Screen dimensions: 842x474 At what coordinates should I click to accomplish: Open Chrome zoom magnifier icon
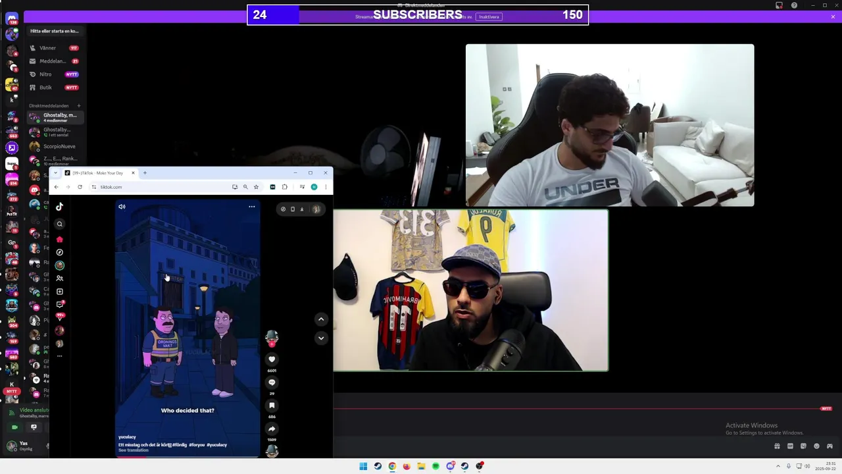[245, 187]
